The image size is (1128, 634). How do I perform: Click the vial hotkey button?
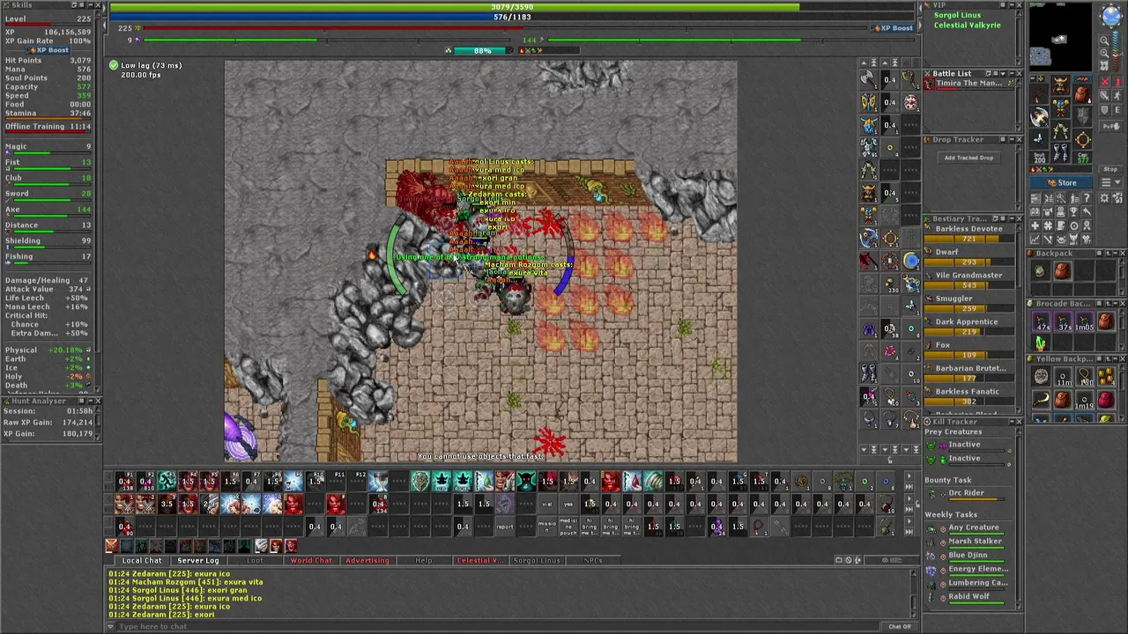(x=547, y=505)
